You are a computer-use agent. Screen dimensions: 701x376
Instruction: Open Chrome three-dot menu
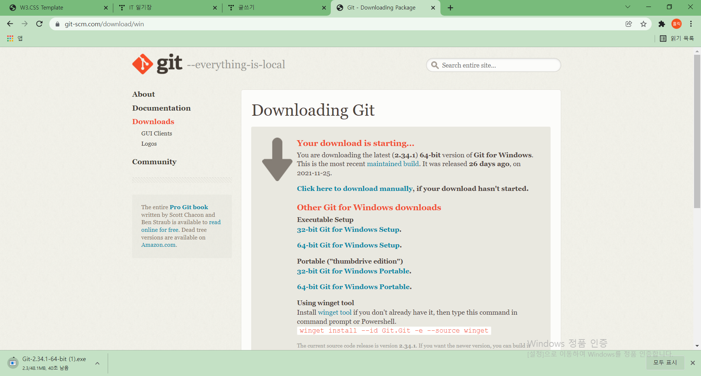pos(691,24)
